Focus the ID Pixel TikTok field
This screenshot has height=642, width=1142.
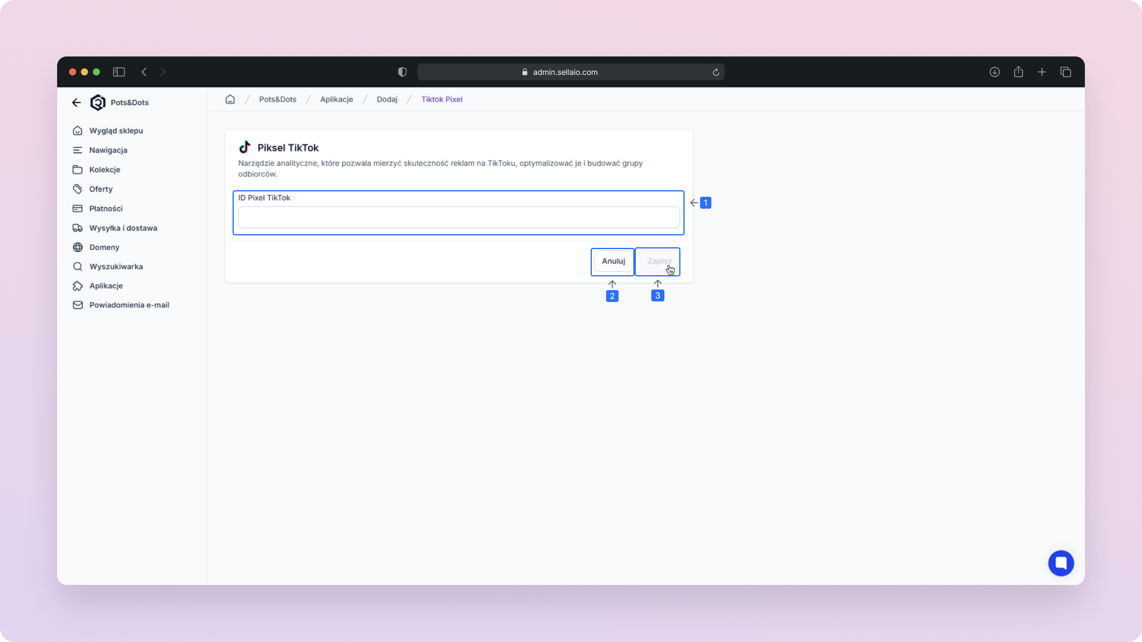click(x=459, y=217)
